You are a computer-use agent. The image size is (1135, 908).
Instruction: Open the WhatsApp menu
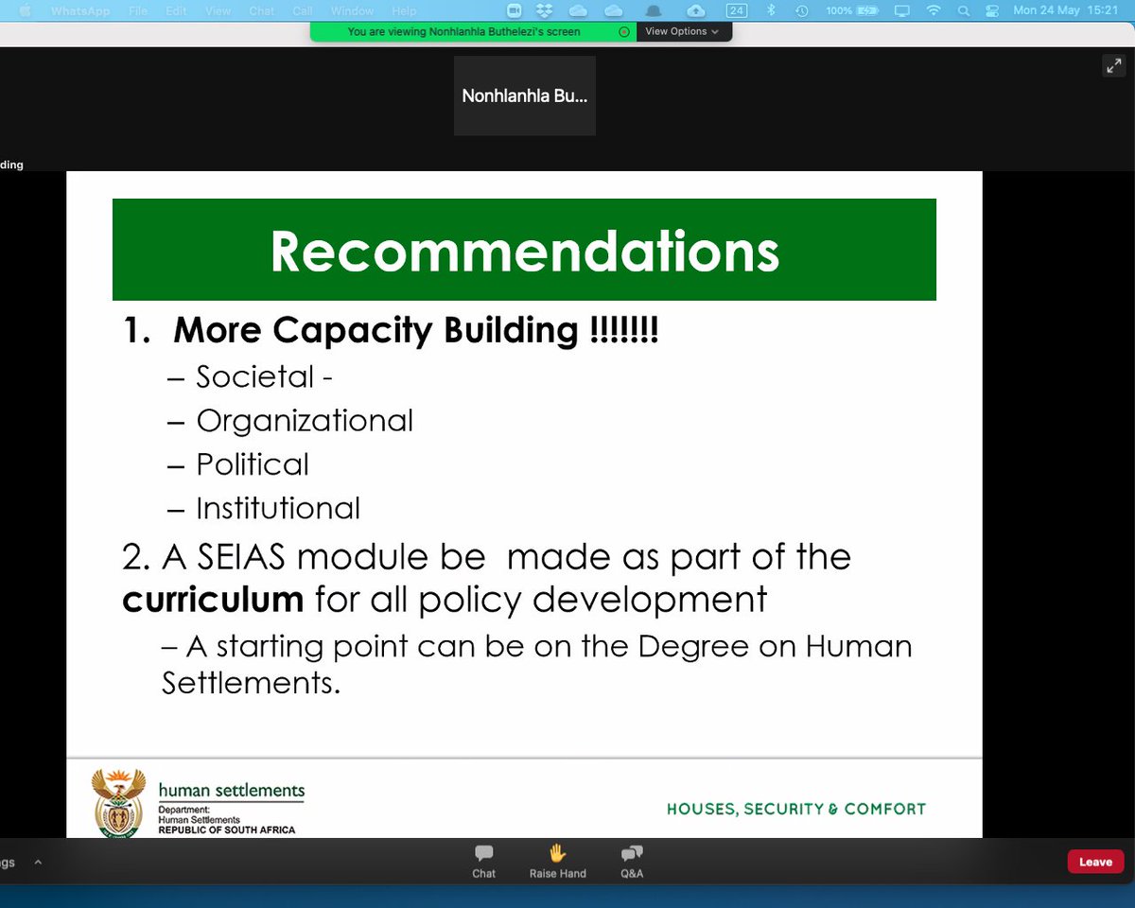tap(80, 10)
